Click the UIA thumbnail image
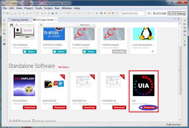The height and width of the screenshot is (128, 189). [x=144, y=85]
